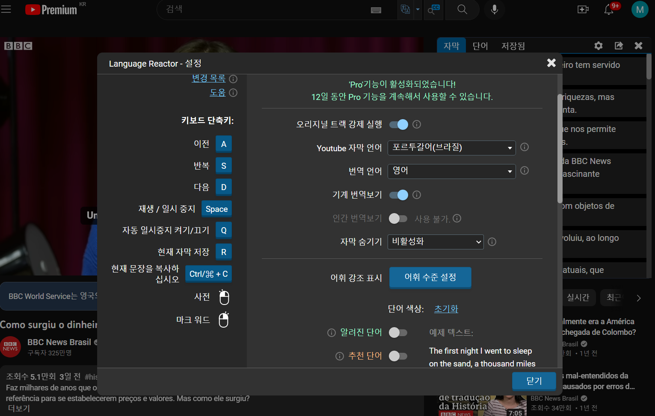Show info for 인간 번역보기 사용 불가
655x416 pixels.
click(457, 218)
